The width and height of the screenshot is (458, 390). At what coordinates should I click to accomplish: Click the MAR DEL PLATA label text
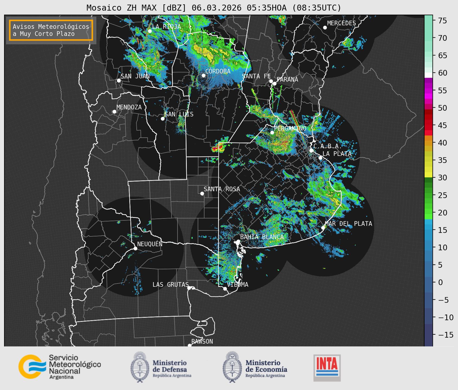coord(348,224)
